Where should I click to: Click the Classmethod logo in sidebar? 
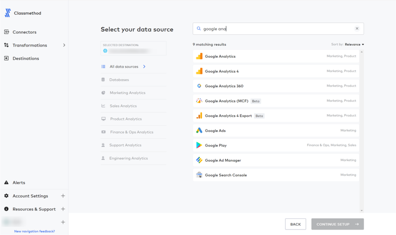[8, 13]
